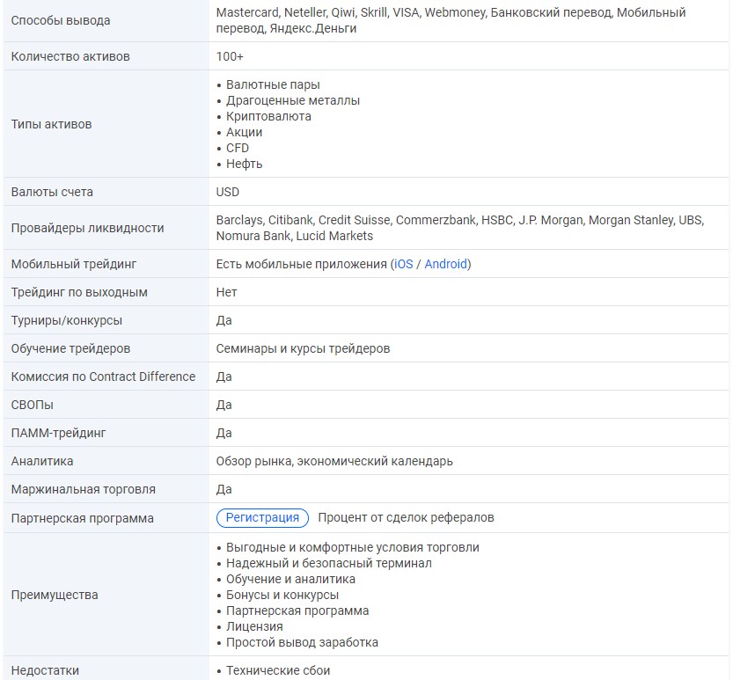
Task: Click the Мобильный трейдинг row label
Action: [x=74, y=264]
